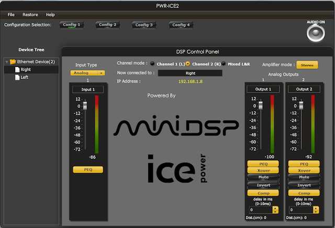This screenshot has height=228, width=335.
Task: Decrease Output 2 delay with down arrow
Action: 316,212
